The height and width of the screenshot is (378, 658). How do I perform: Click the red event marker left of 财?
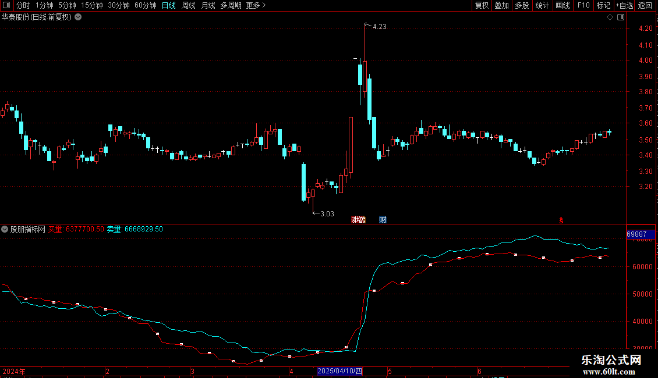358,220
